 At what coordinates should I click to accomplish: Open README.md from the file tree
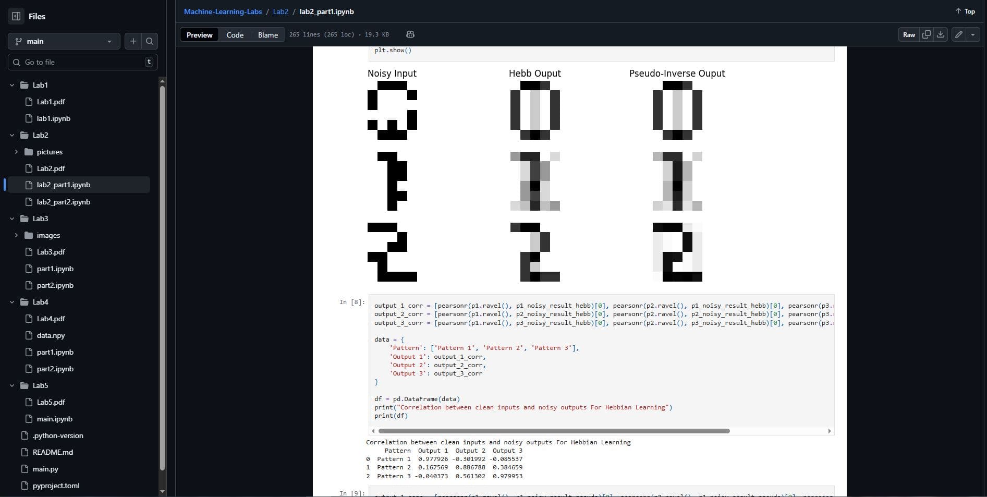52,452
